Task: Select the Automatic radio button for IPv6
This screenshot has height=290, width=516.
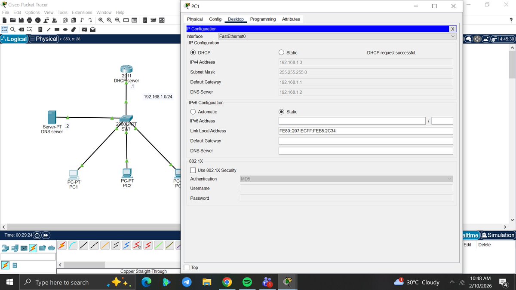Action: [x=194, y=112]
